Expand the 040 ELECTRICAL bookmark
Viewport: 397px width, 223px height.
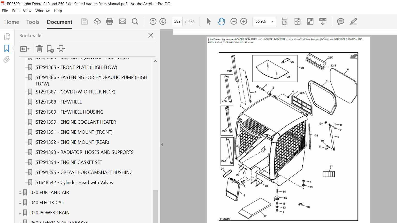20,203
